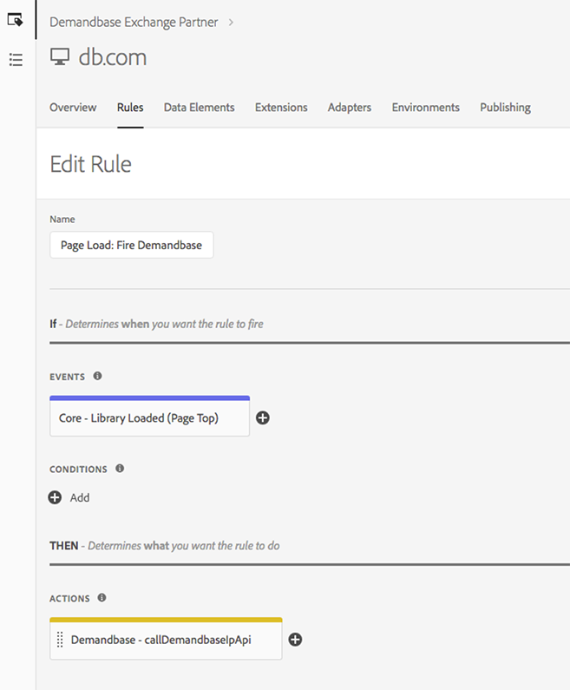Click the ACTIONS section label

[x=69, y=599]
